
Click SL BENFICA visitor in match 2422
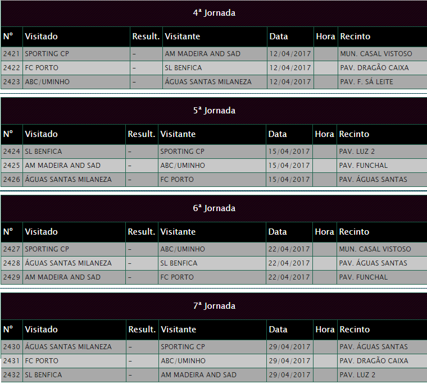180,68
